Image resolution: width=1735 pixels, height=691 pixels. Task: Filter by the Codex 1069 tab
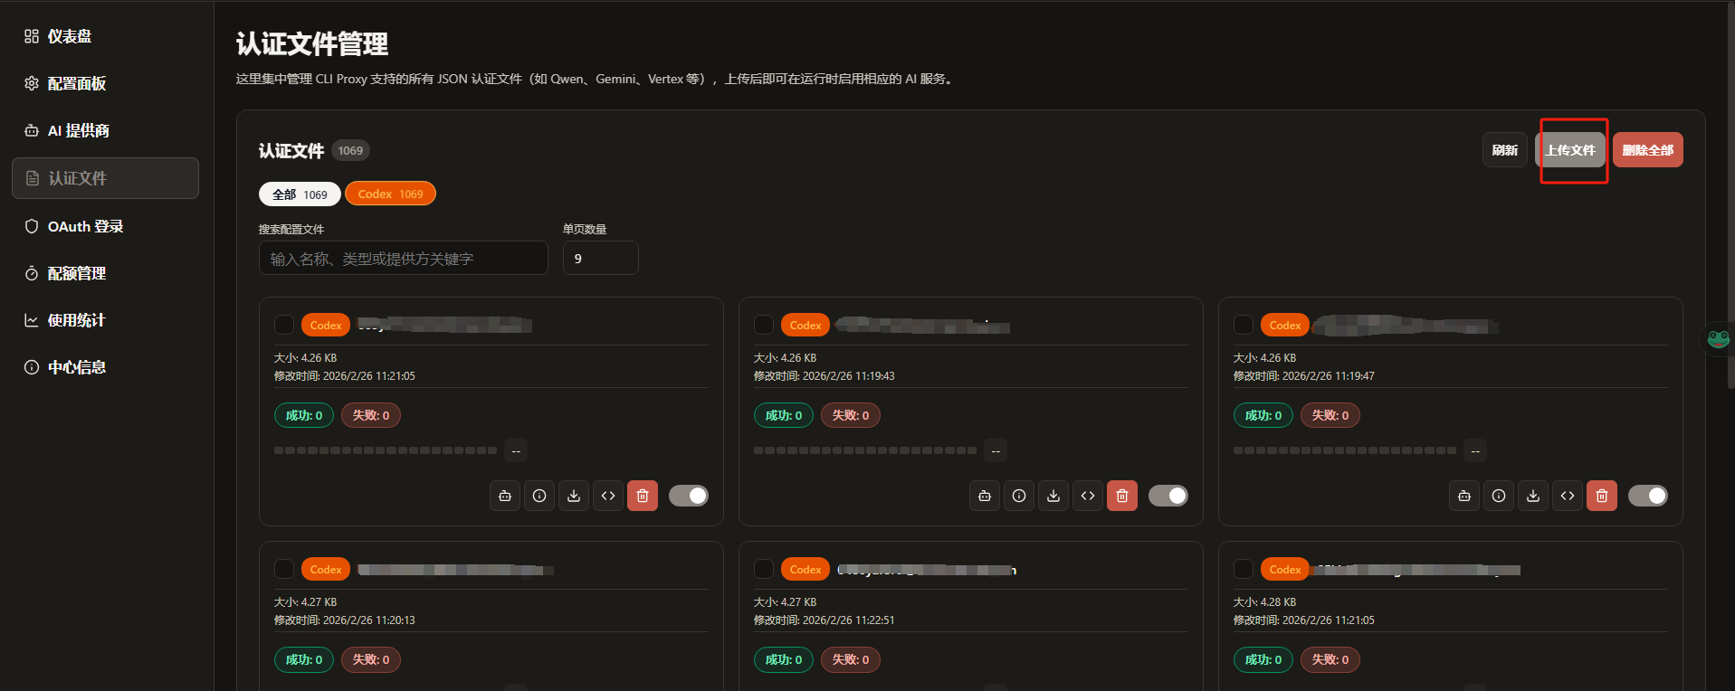(x=390, y=194)
